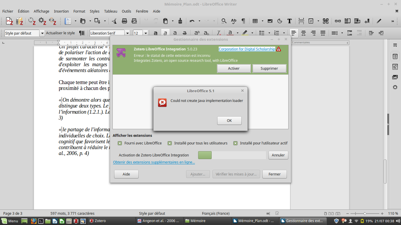Open the Édition menu

pos(23,11)
